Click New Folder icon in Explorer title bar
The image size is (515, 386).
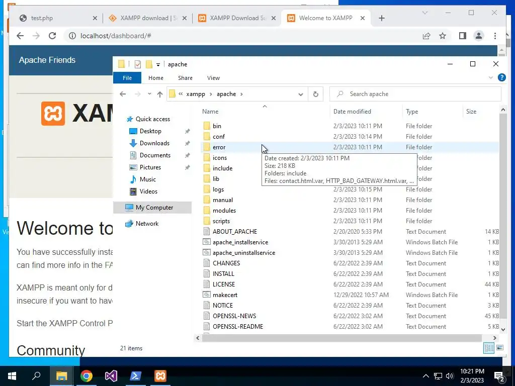coord(149,64)
